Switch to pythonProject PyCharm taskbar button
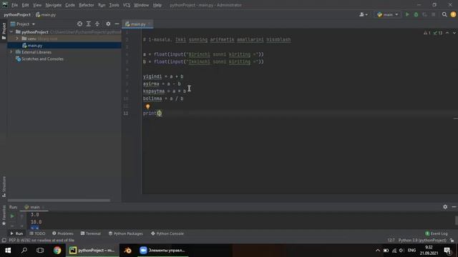 [92, 251]
